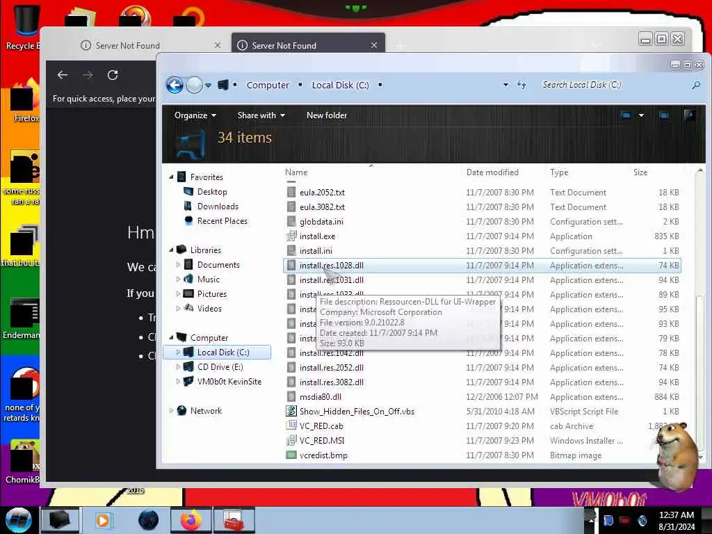Select CD Drive (E:) in navigation pane
The width and height of the screenshot is (712, 534).
point(220,367)
